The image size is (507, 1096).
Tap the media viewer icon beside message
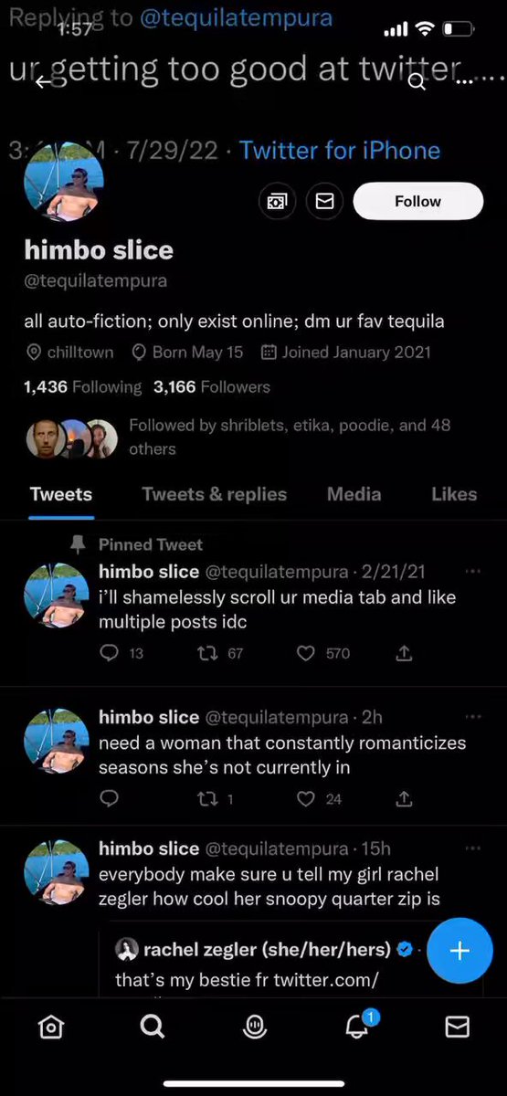[x=277, y=201]
